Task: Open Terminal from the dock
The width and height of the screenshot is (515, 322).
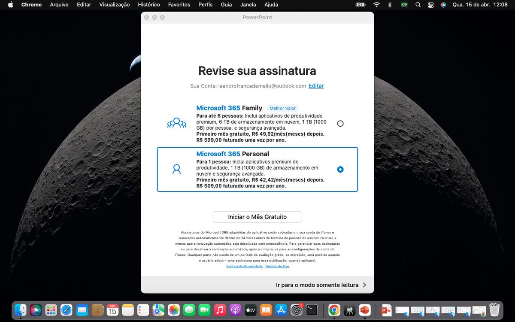Action: (x=312, y=310)
